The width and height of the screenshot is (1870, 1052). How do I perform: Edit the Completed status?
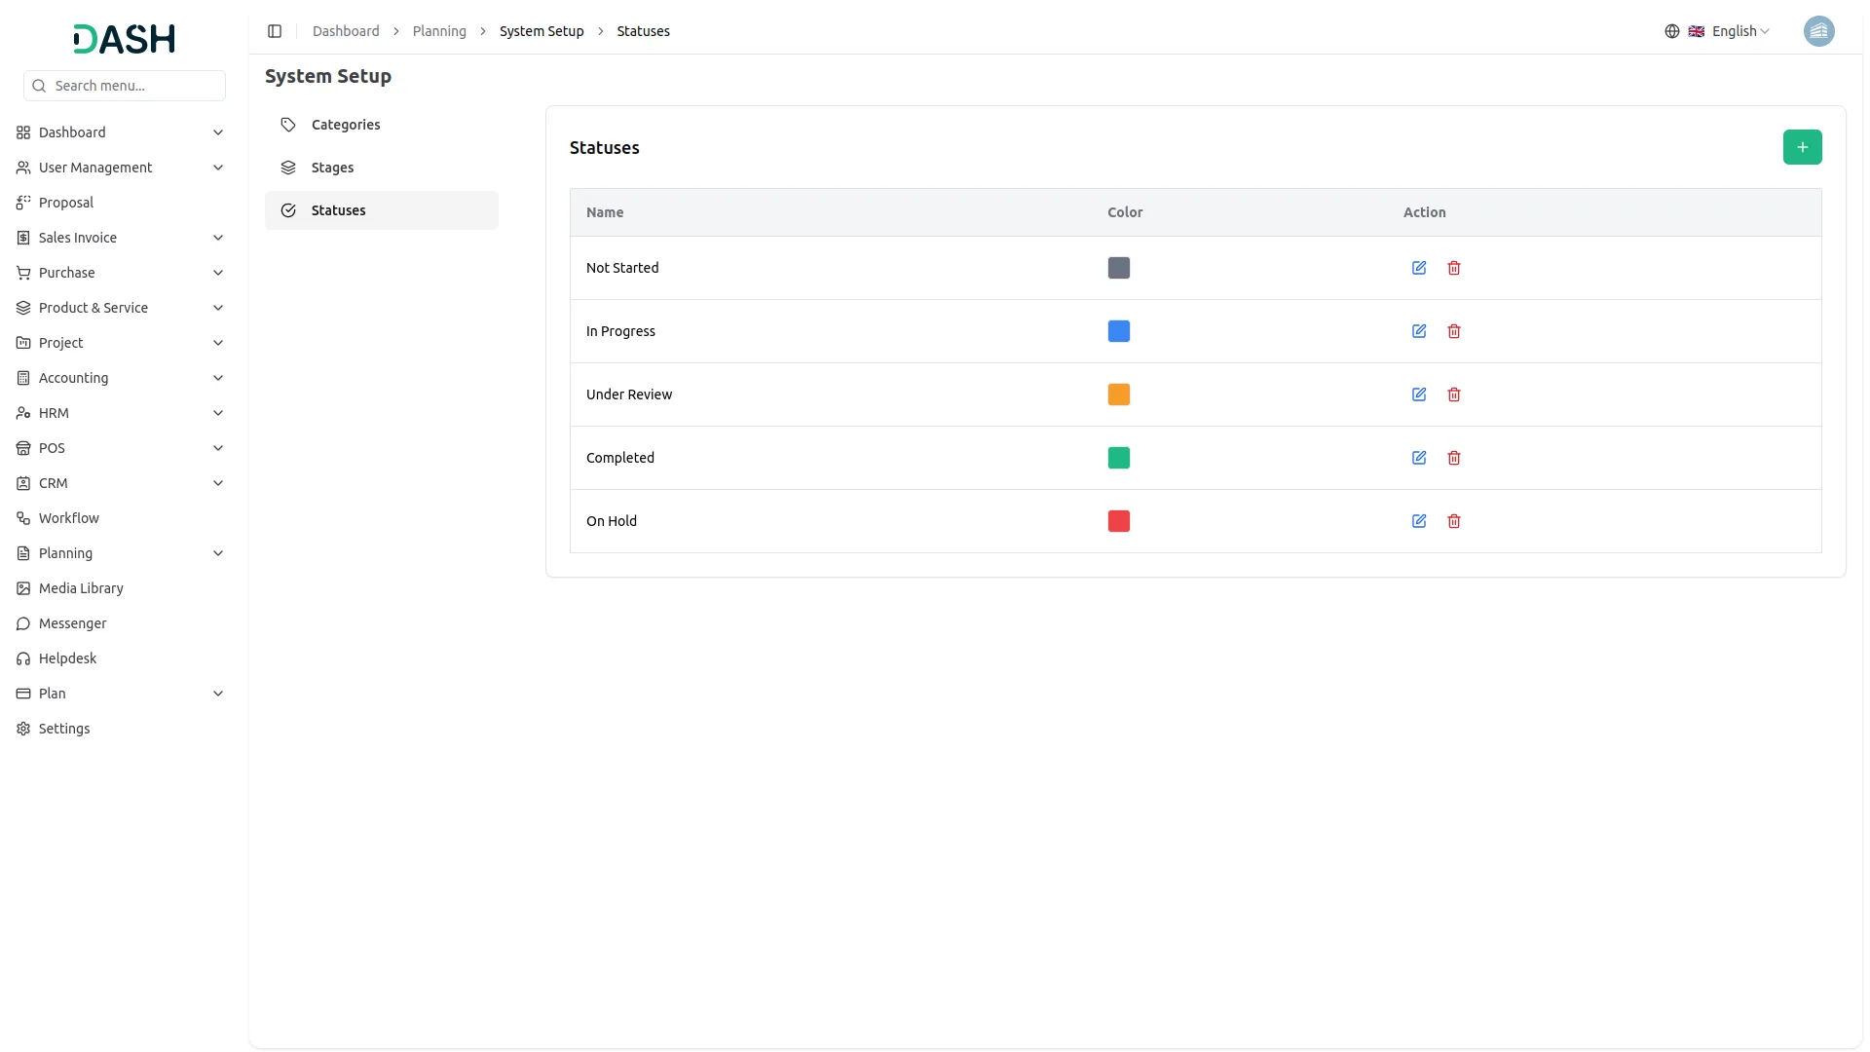pyautogui.click(x=1419, y=458)
